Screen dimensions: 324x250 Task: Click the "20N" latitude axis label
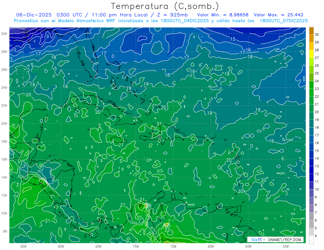click(4, 124)
